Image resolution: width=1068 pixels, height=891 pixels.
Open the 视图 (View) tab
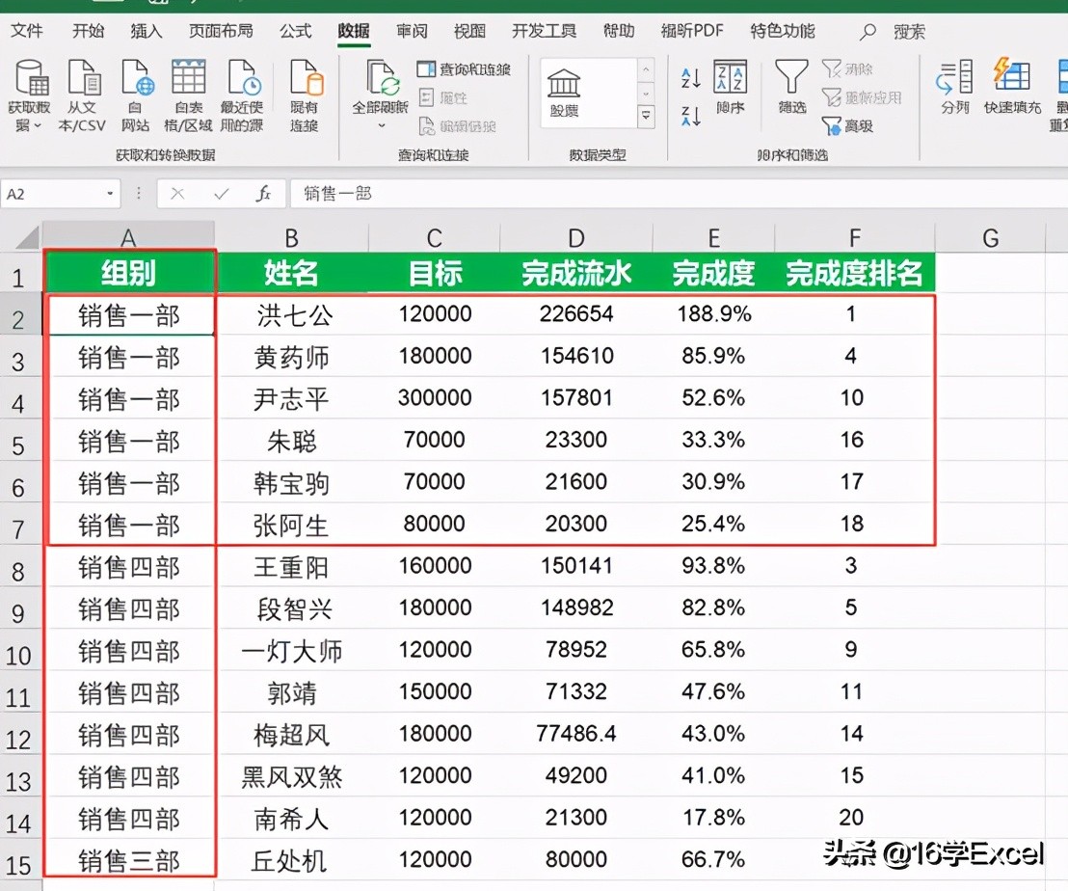click(x=470, y=31)
